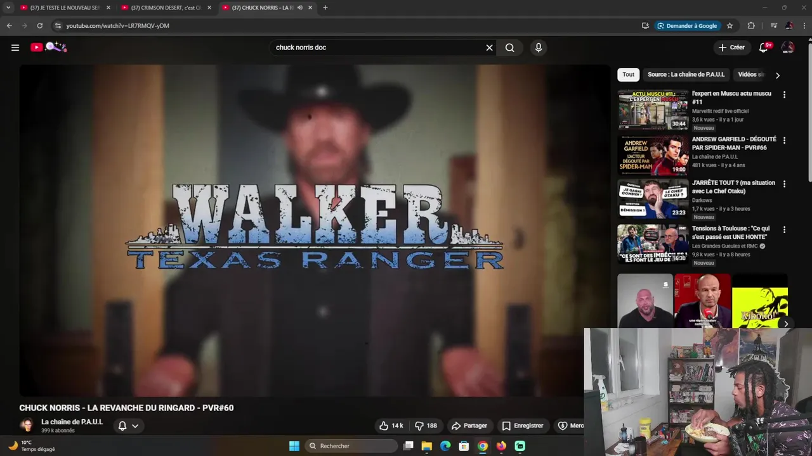812x456 pixels.
Task: Reload page using browser refresh icon
Action: [x=39, y=26]
